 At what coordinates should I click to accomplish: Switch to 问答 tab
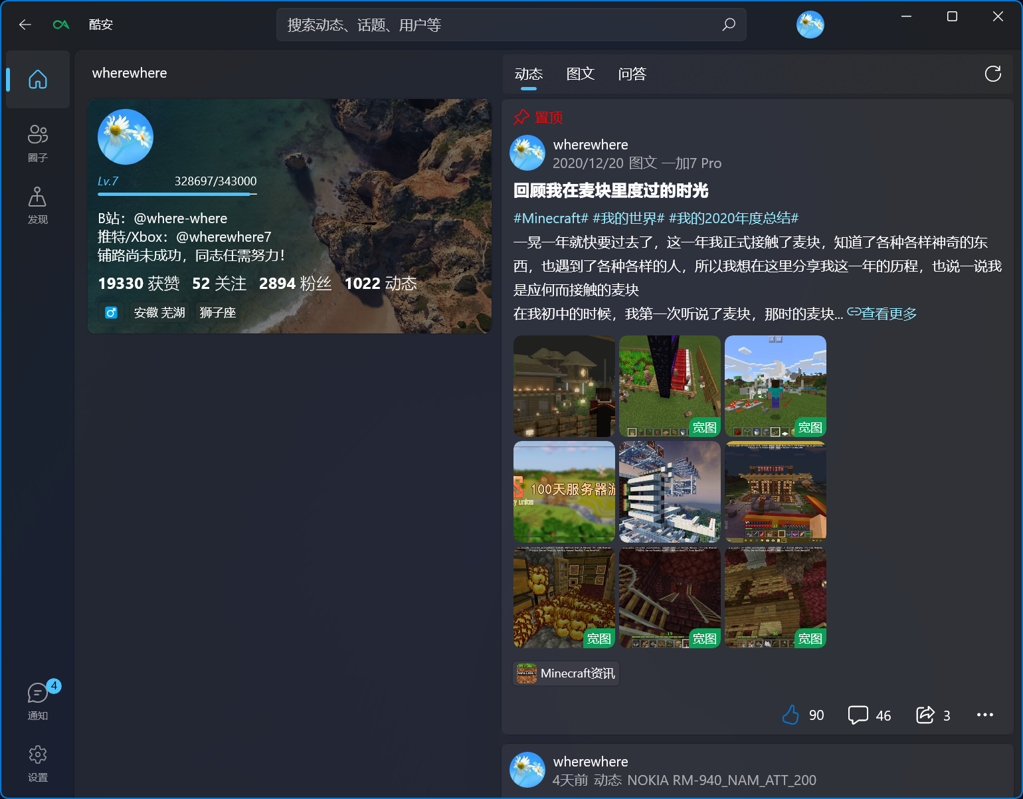pos(632,74)
